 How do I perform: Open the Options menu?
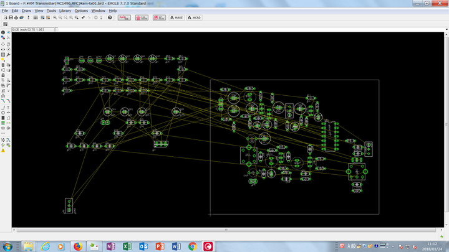tap(81, 11)
